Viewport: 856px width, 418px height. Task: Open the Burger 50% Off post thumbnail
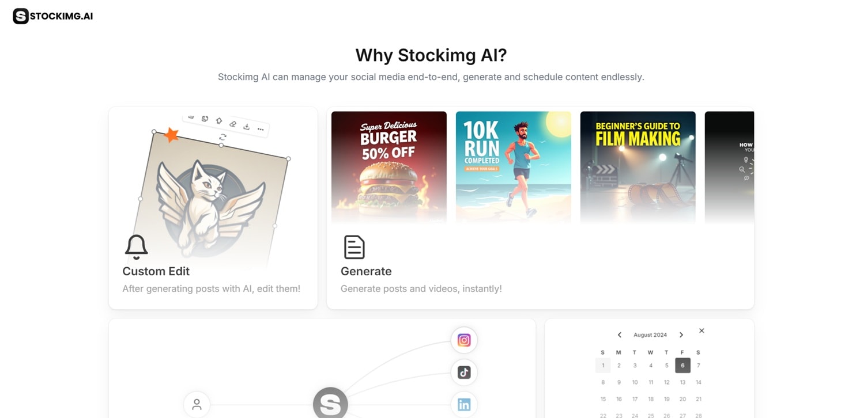pos(389,167)
